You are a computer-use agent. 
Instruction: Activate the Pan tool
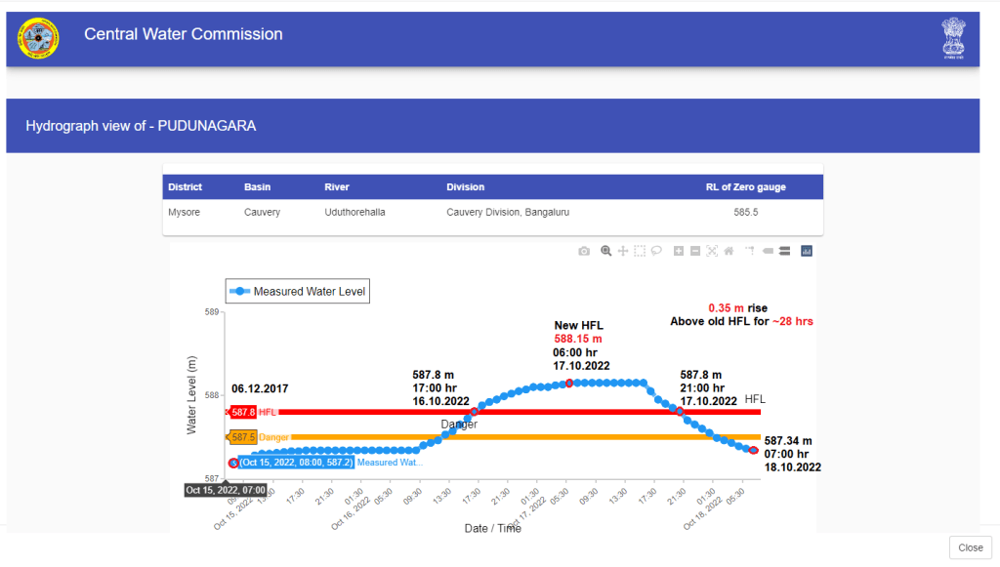tap(623, 251)
